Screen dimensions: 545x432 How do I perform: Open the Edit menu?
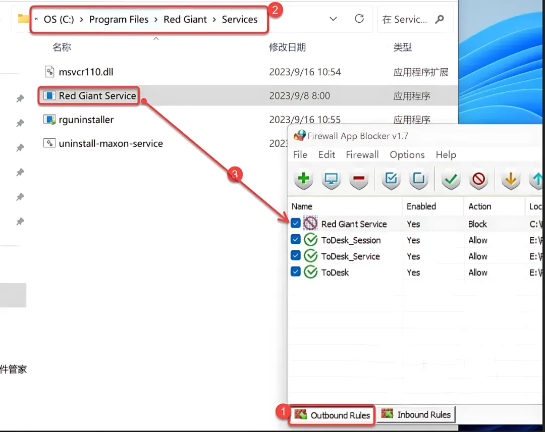point(326,154)
